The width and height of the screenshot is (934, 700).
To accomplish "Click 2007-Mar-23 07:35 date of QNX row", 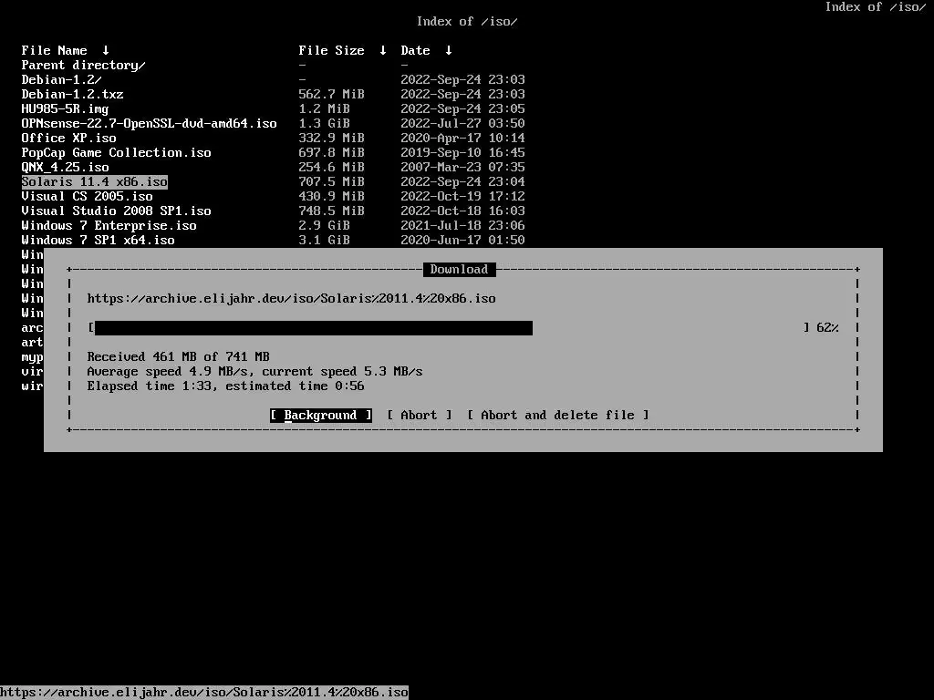I will click(x=462, y=168).
